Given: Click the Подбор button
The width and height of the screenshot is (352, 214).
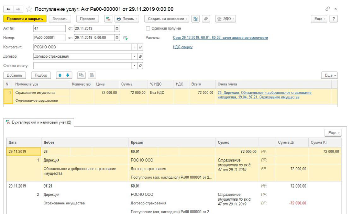Looking at the screenshot, I should pyautogui.click(x=41, y=75).
